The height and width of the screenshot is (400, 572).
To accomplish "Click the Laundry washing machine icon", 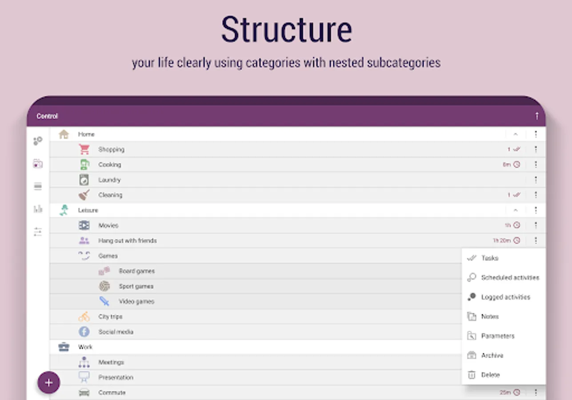I will point(84,180).
